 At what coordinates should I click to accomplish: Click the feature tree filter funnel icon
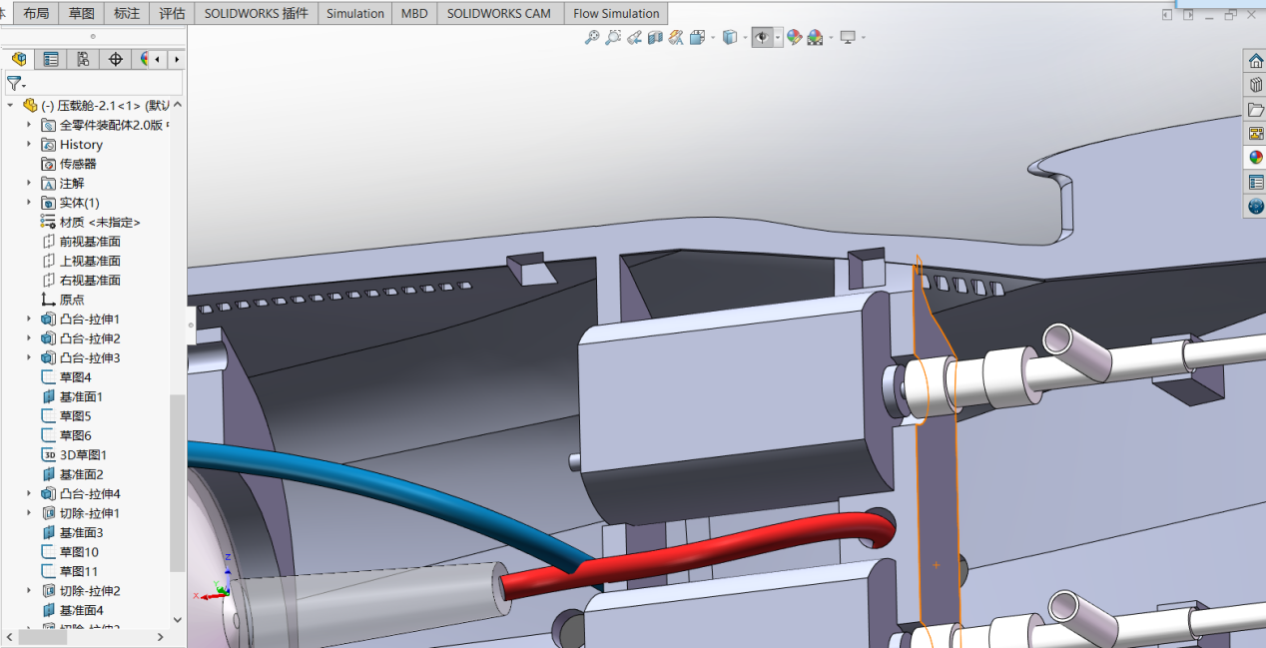pyautogui.click(x=14, y=84)
